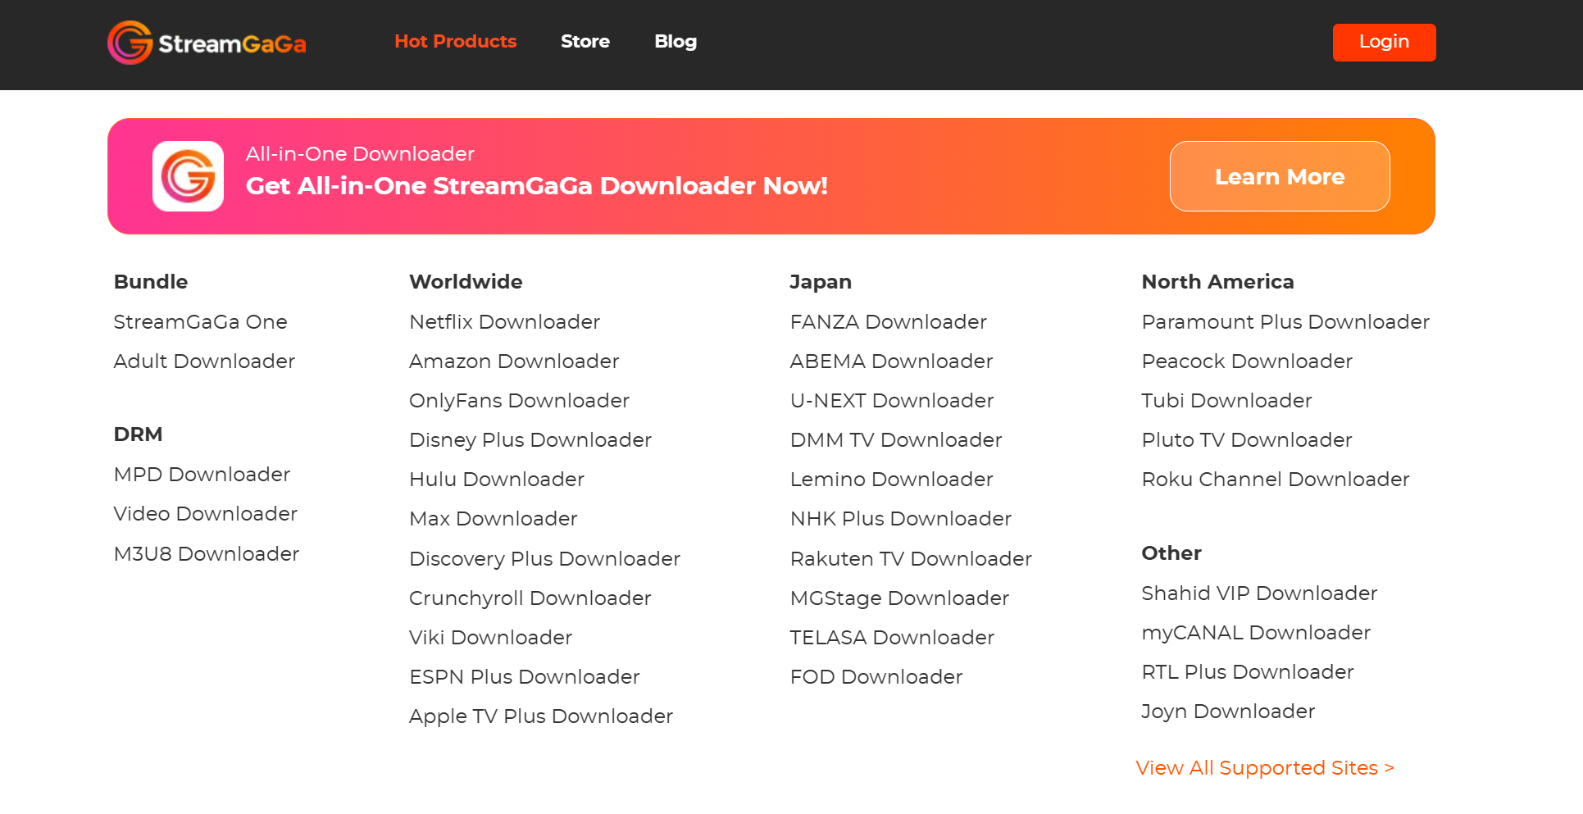
Task: Open Paramount Plus Downloader link
Action: tap(1285, 322)
